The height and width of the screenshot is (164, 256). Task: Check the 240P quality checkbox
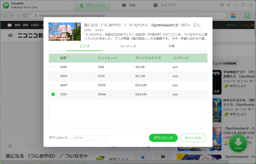(53, 67)
